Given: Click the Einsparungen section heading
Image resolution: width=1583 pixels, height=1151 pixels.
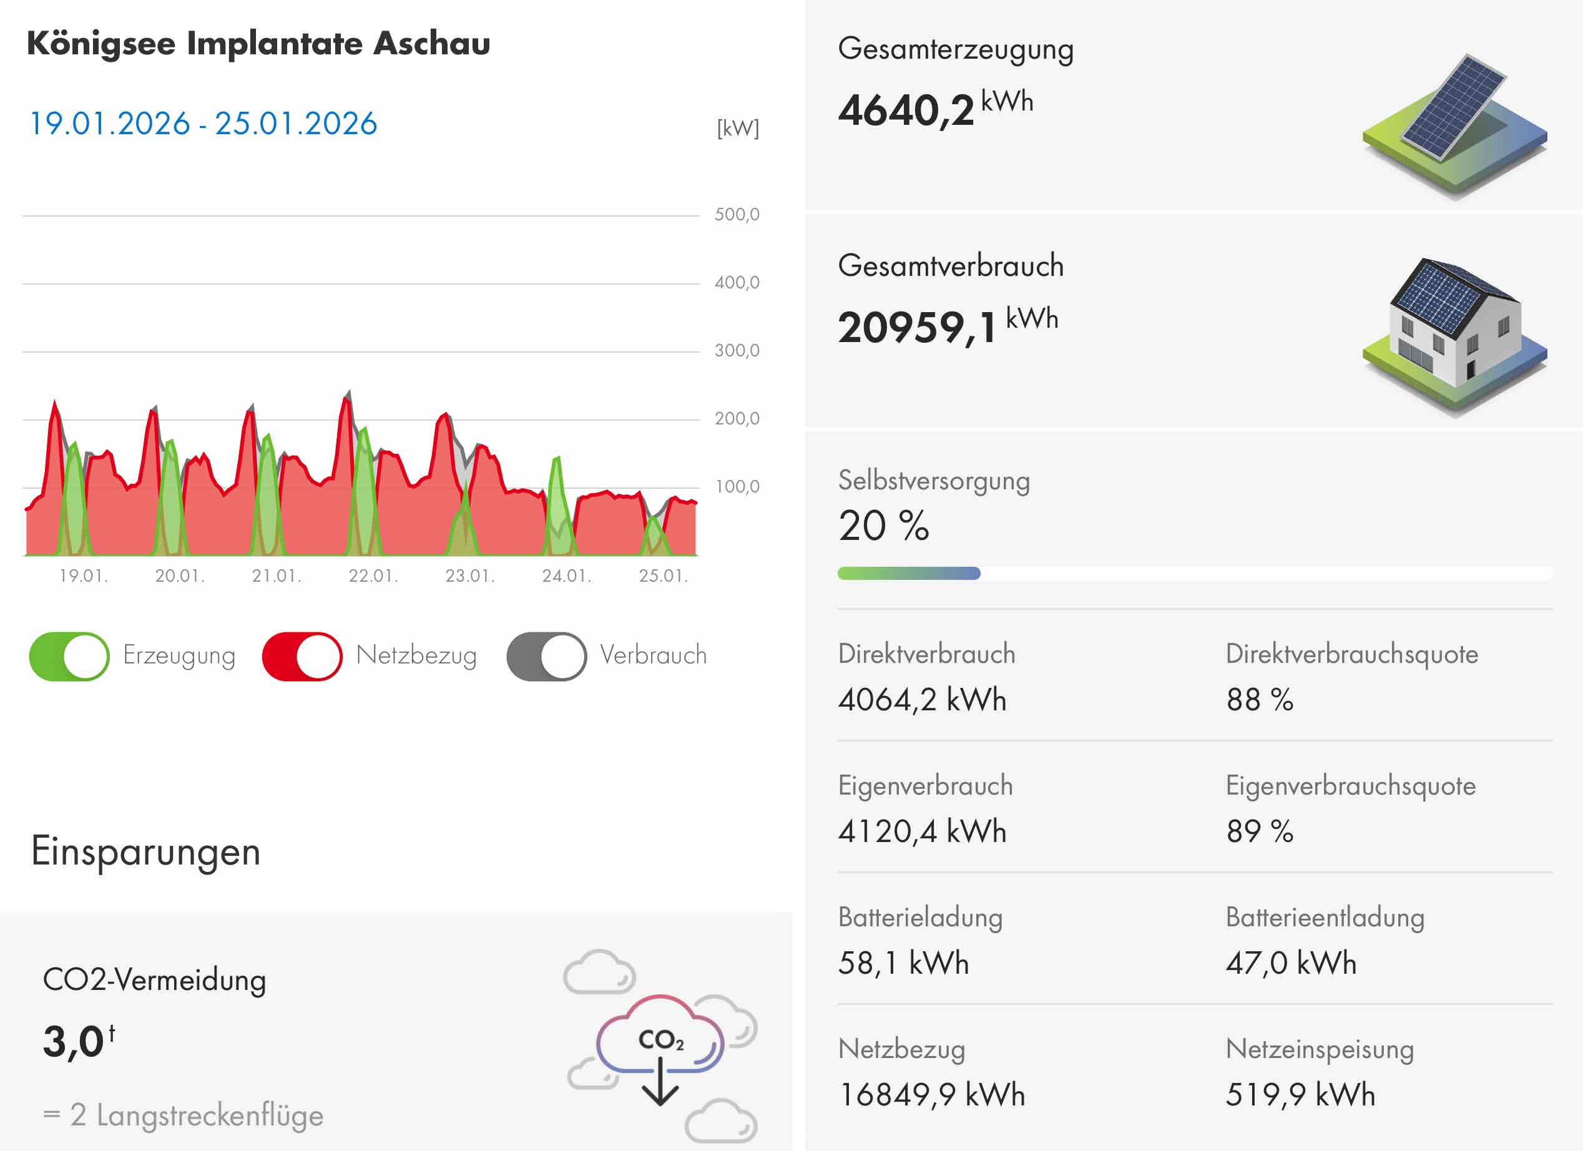Looking at the screenshot, I should 146,851.
